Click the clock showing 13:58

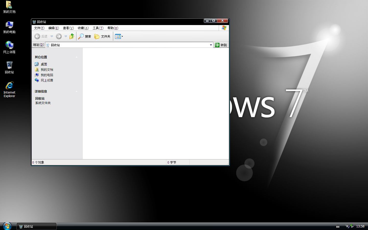click(x=360, y=226)
